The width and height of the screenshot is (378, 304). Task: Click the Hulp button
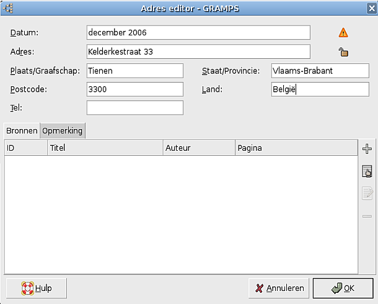37,288
